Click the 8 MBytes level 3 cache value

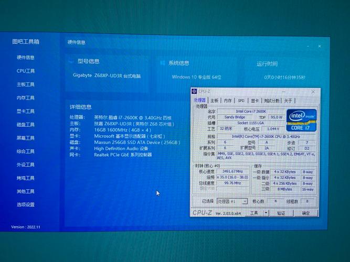[x=284, y=189]
